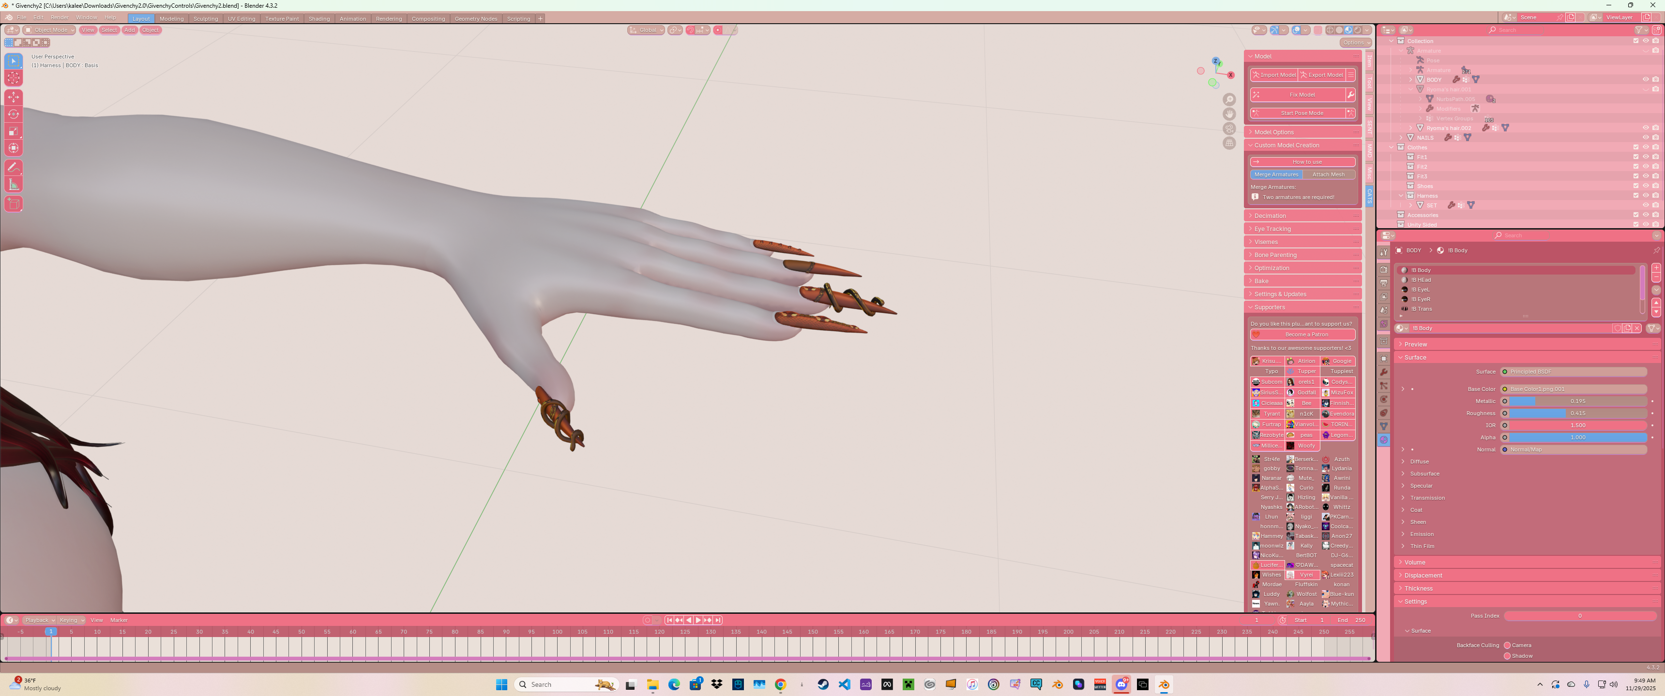Choose the Measure ruler tool

coord(14,185)
